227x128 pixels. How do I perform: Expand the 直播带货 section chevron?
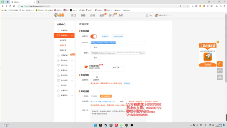coord(72,95)
